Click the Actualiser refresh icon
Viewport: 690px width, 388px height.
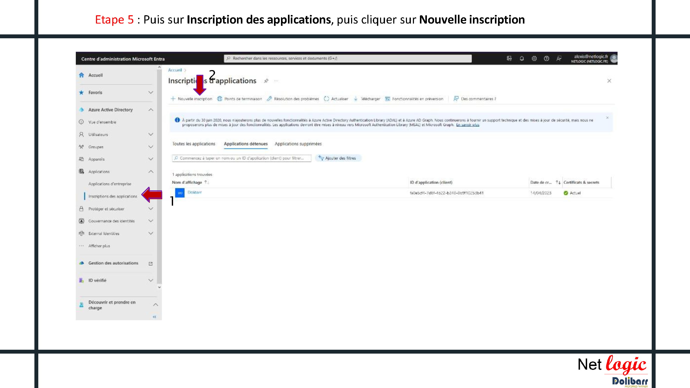coord(326,99)
